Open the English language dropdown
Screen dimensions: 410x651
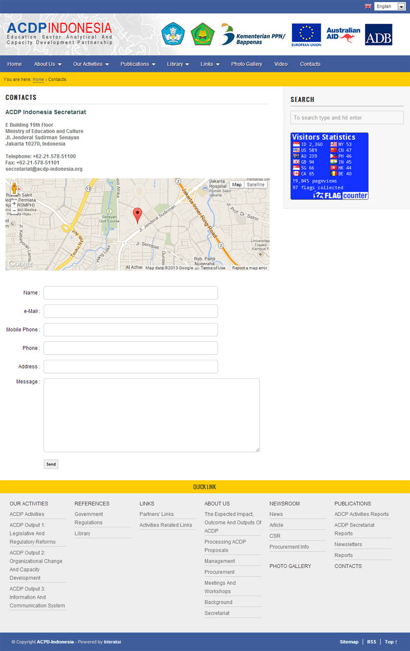click(390, 6)
